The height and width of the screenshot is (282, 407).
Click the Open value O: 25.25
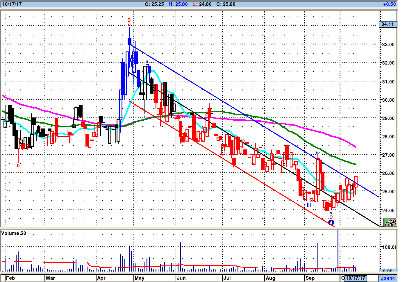(x=154, y=4)
